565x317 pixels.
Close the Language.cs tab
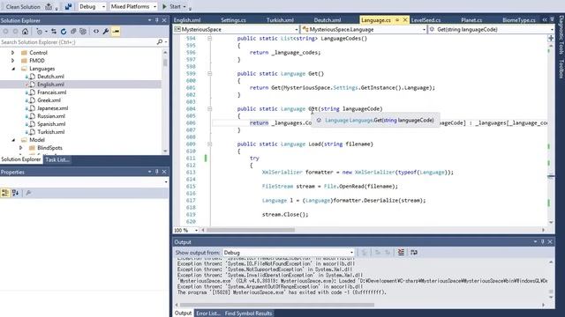coord(405,20)
